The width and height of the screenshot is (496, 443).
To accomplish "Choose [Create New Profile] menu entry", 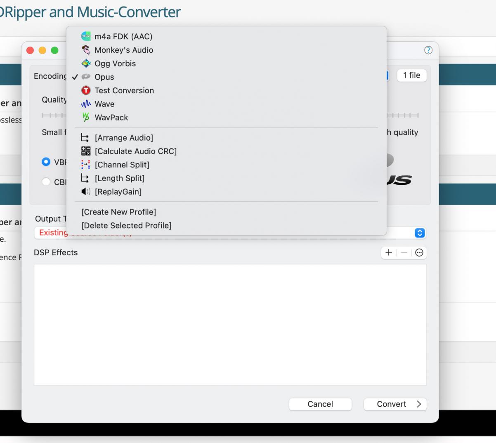I will (x=118, y=212).
